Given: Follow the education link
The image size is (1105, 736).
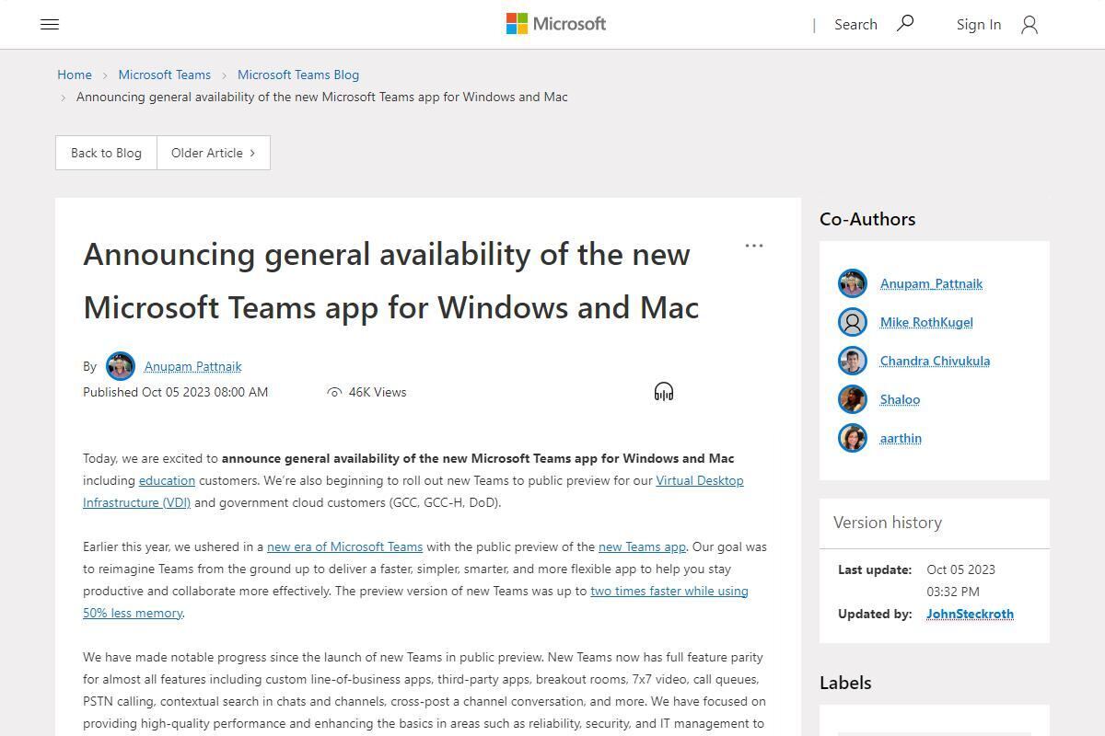Looking at the screenshot, I should (167, 480).
